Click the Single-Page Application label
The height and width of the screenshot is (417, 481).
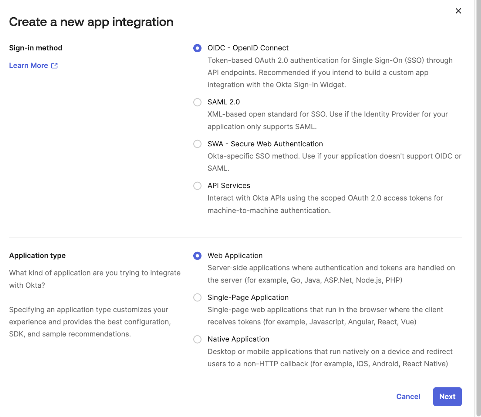(x=248, y=297)
